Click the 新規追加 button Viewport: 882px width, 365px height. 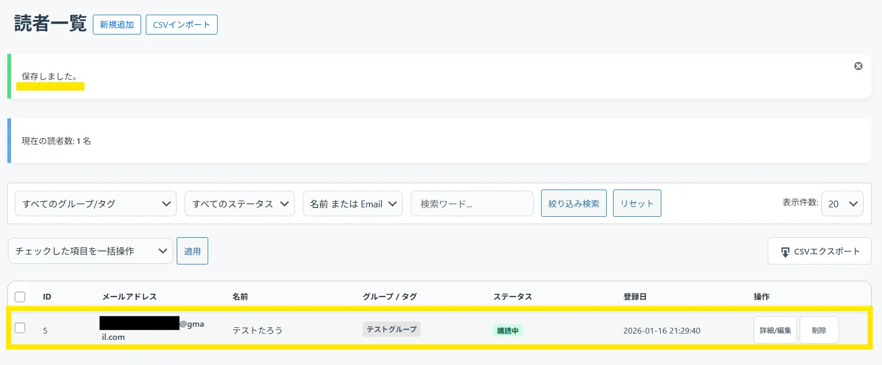pyautogui.click(x=117, y=25)
